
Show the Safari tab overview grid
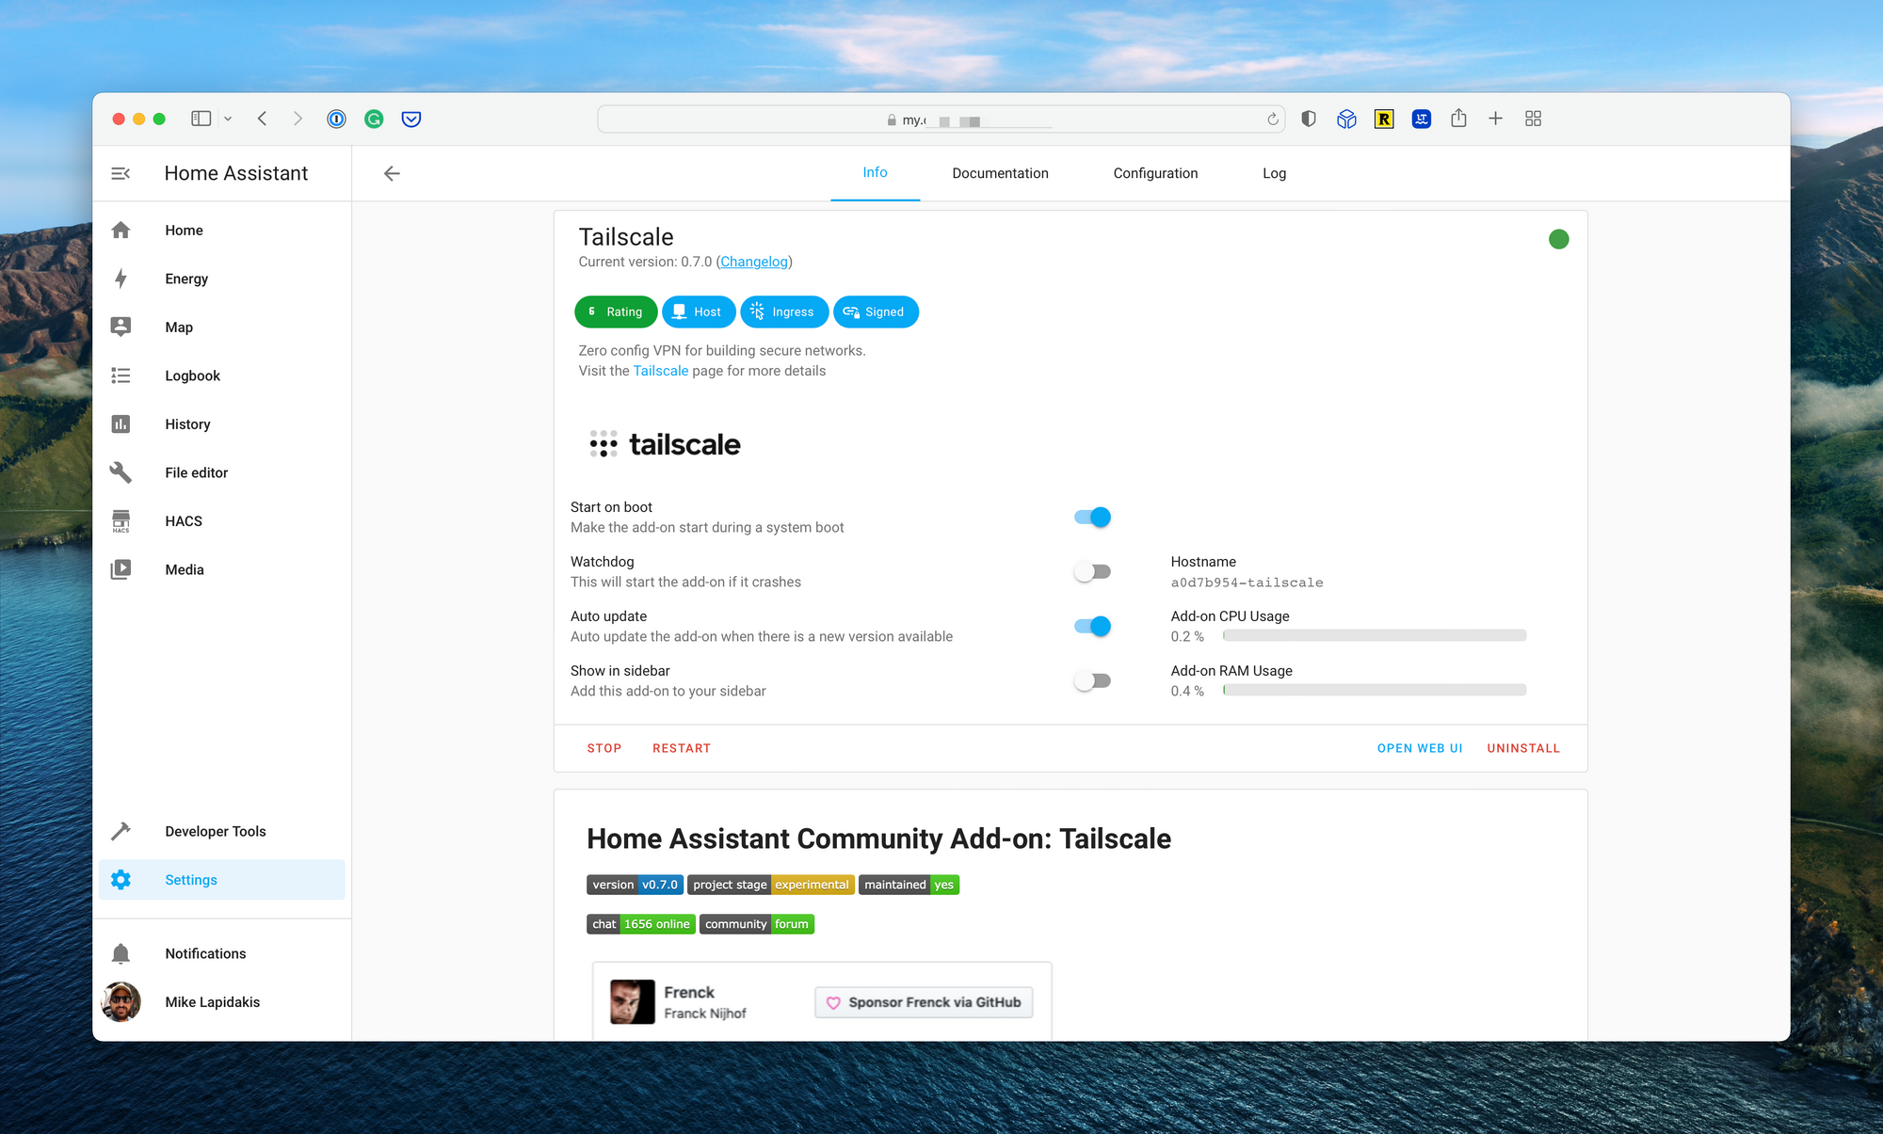(x=1533, y=119)
